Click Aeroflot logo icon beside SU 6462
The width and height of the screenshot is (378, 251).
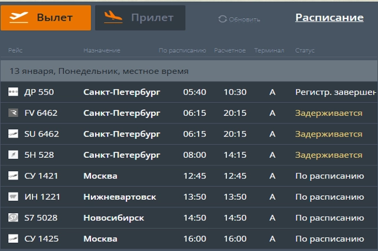13,134
